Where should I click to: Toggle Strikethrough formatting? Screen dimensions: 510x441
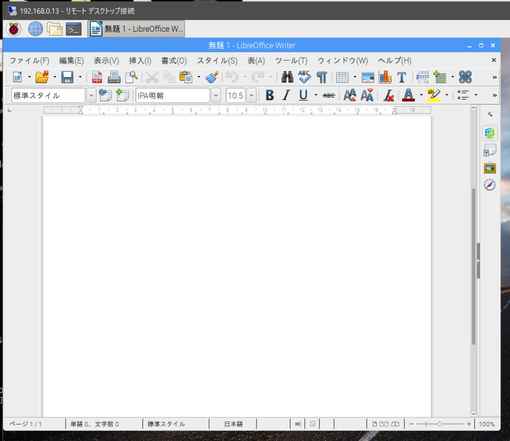coord(329,95)
